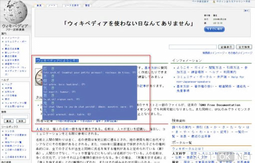The width and height of the screenshot is (255, 163).
Task: Open Help for non-Japanese-speakers link
Action: click(210, 79)
